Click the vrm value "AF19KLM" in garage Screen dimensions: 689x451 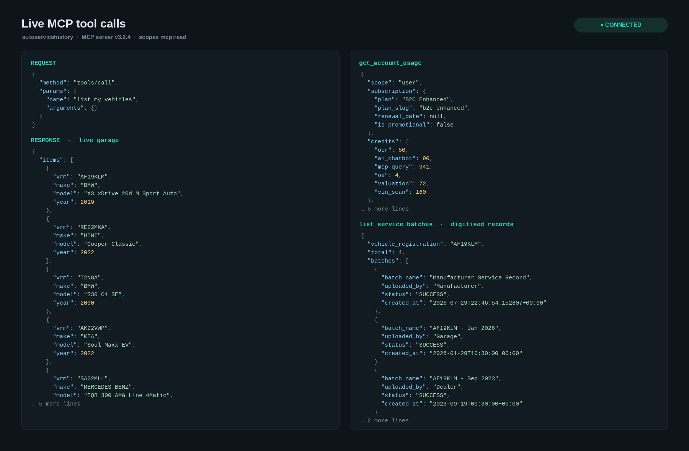pyautogui.click(x=92, y=177)
